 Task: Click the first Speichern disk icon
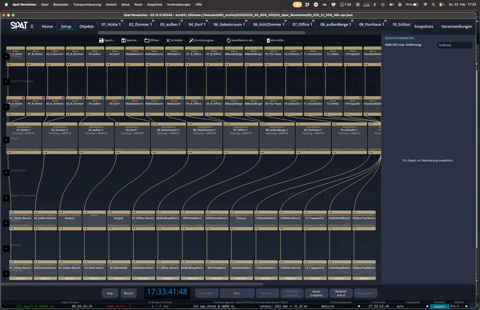(x=101, y=40)
